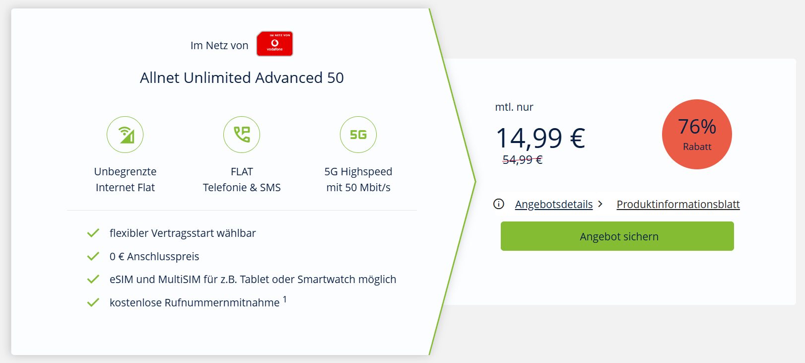This screenshot has height=363, width=805.
Task: Click the 5G highspeed icon
Action: (x=358, y=135)
